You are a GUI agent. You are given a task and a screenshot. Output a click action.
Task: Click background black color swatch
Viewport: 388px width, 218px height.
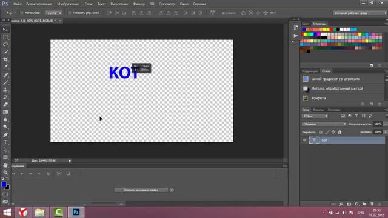(x=8, y=188)
